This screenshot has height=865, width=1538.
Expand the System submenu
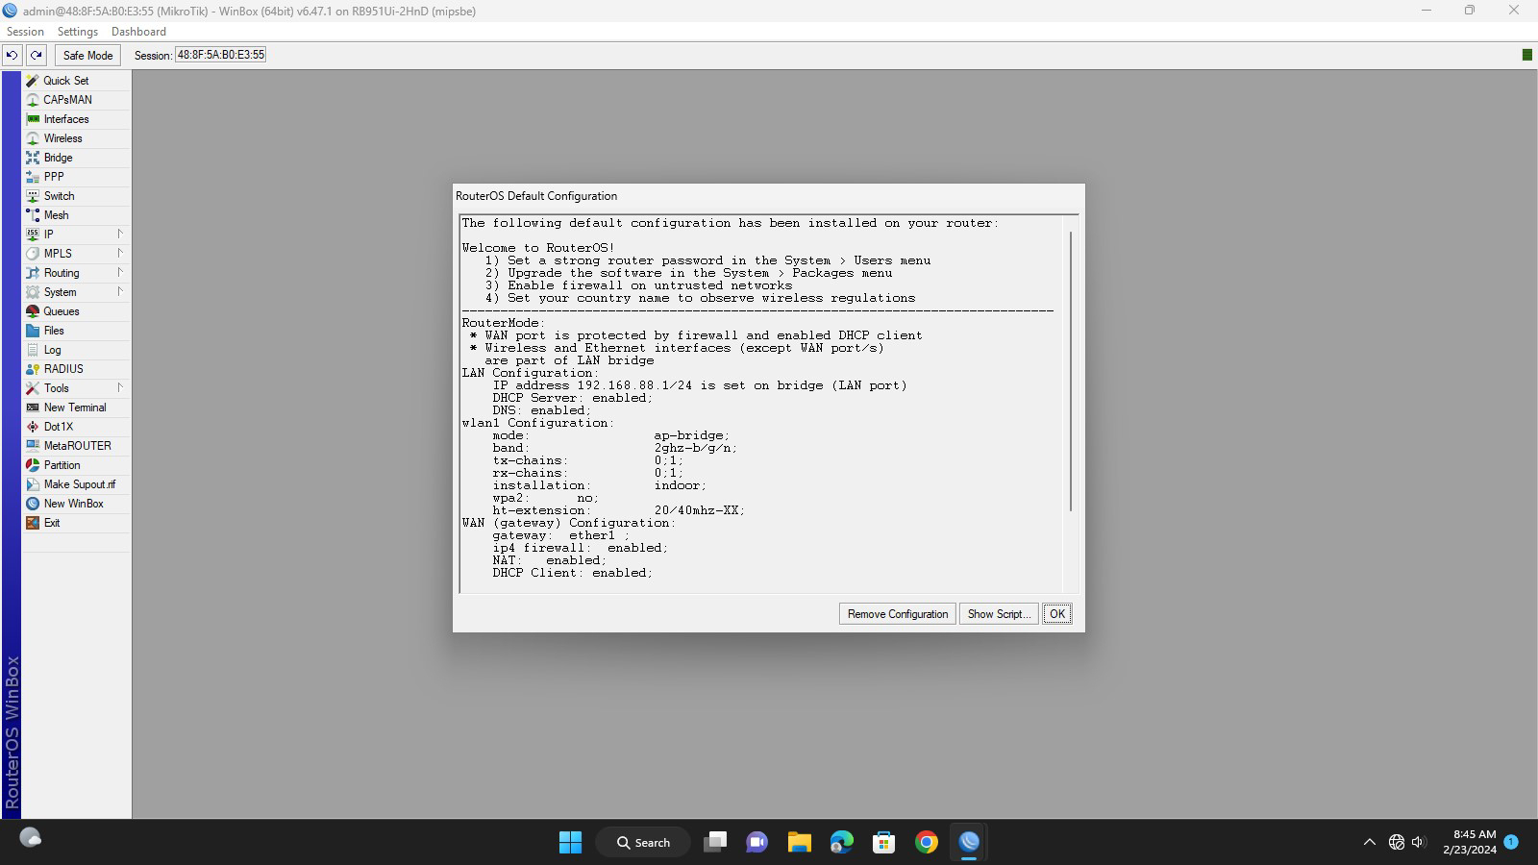120,292
